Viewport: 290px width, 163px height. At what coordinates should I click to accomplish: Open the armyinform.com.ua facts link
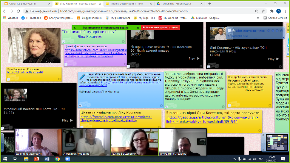click(x=96, y=53)
